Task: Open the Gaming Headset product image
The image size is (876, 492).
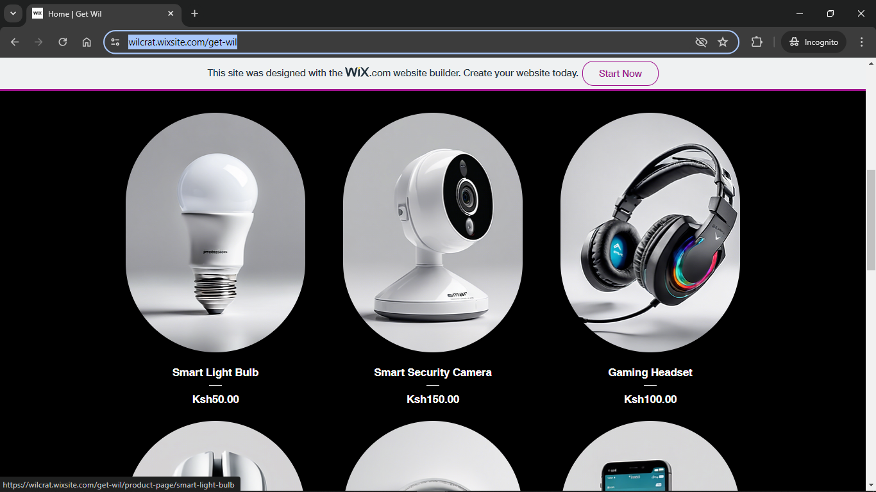Action: point(650,233)
